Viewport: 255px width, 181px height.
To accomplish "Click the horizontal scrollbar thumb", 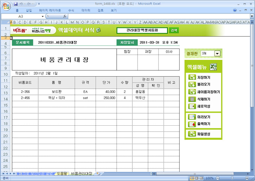I will pos(195,174).
